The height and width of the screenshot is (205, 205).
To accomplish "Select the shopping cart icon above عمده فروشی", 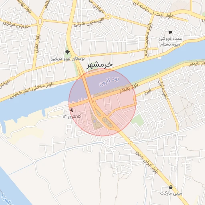I will click(x=170, y=32).
